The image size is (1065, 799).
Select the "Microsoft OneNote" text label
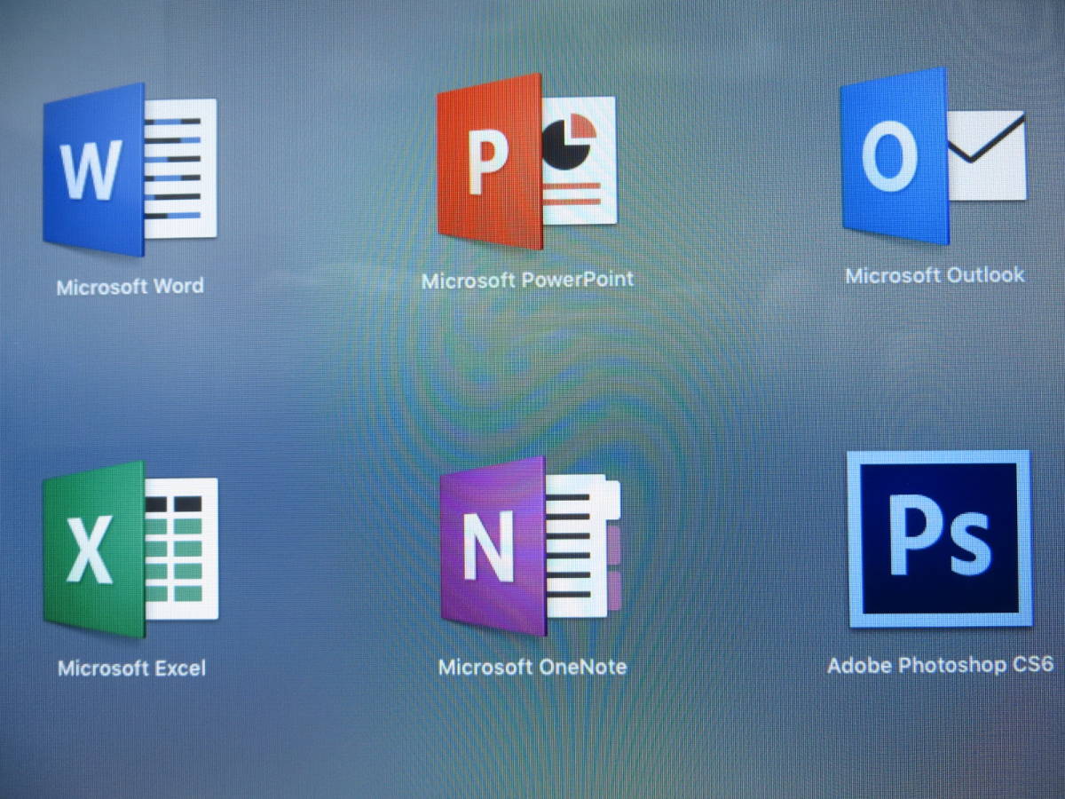[532, 666]
